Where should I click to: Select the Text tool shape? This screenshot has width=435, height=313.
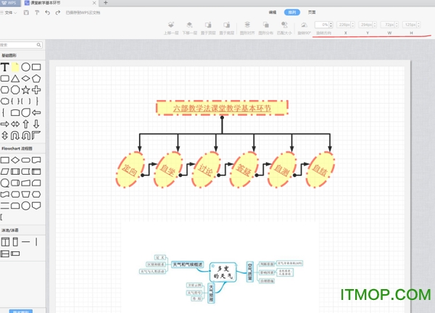pyautogui.click(x=4, y=67)
